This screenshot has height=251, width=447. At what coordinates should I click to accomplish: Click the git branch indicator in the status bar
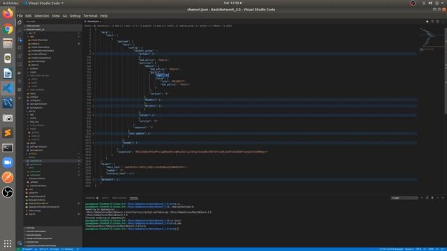click(27, 250)
